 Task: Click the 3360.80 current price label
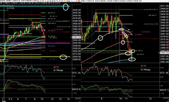[77, 37]
